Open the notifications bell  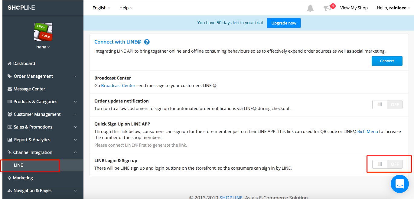click(x=310, y=8)
